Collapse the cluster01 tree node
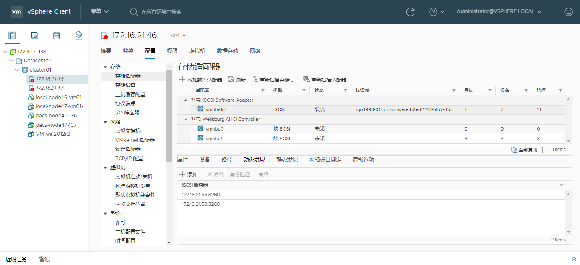The width and height of the screenshot is (580, 265). coord(17,70)
